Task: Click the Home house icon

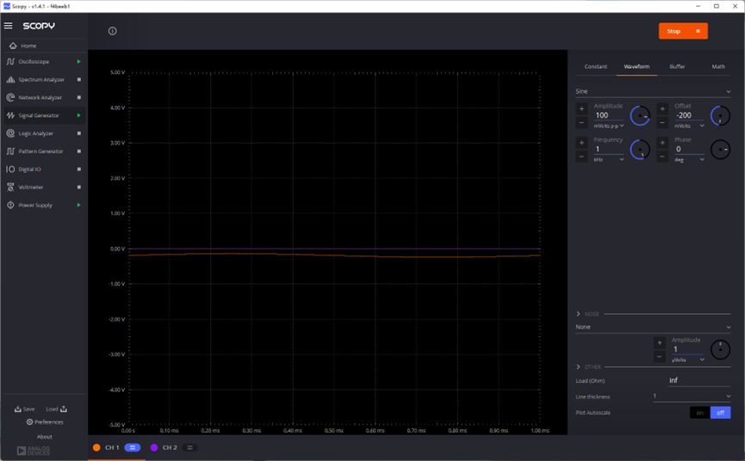Action: (13, 46)
